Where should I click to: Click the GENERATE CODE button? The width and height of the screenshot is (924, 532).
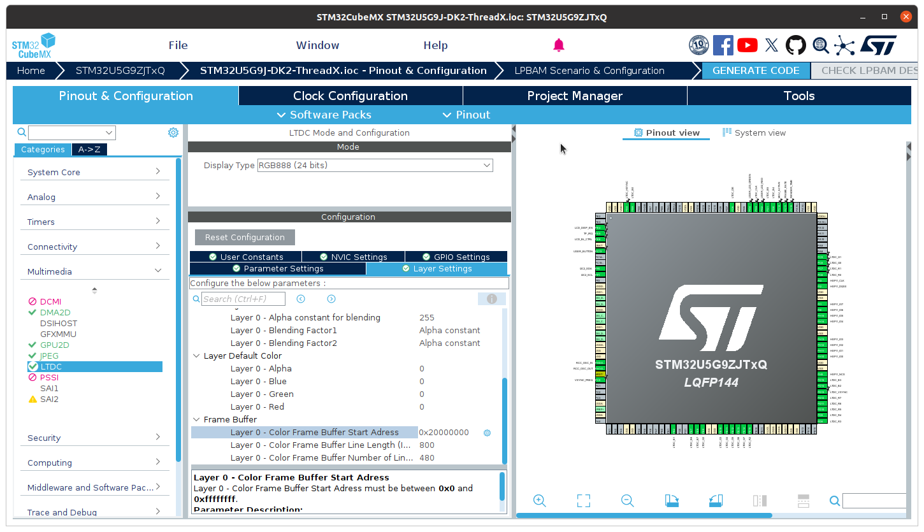point(756,71)
